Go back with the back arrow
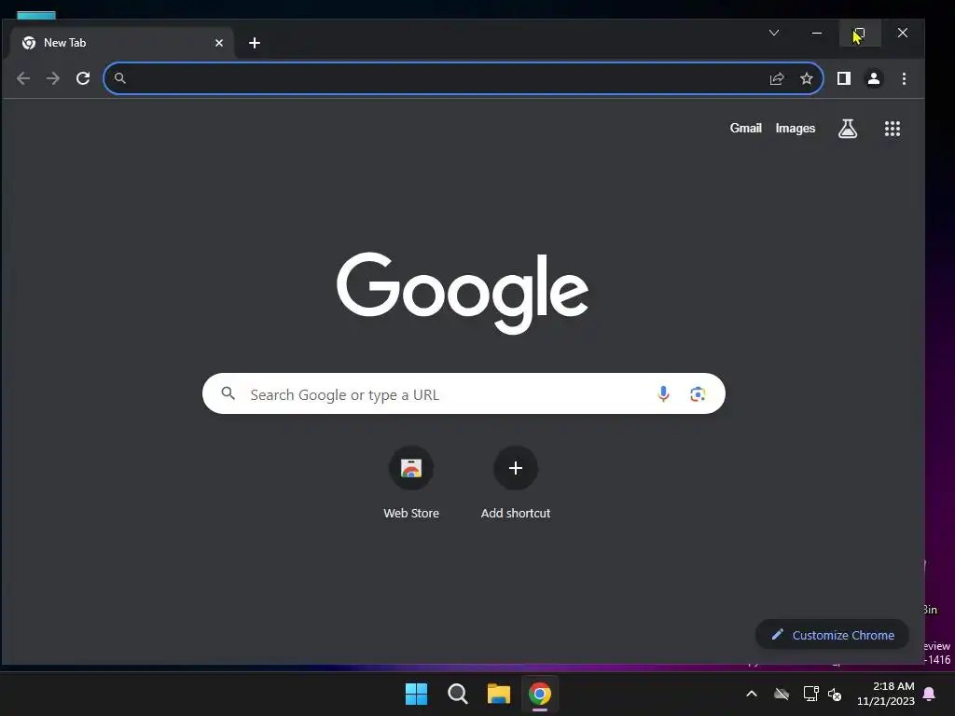Viewport: 955px width, 716px height. (23, 78)
